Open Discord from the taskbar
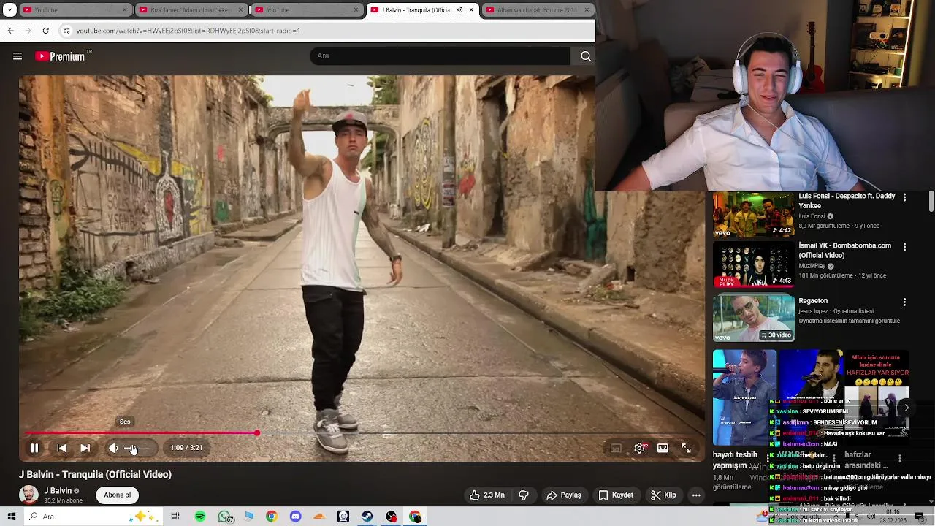The height and width of the screenshot is (526, 935). (295, 517)
